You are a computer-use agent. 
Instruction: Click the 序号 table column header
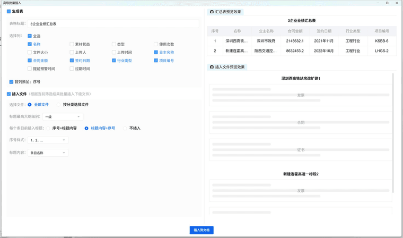215,31
